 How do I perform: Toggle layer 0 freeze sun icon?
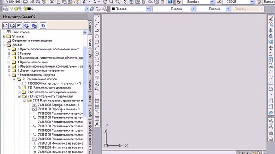(x=16, y=9)
